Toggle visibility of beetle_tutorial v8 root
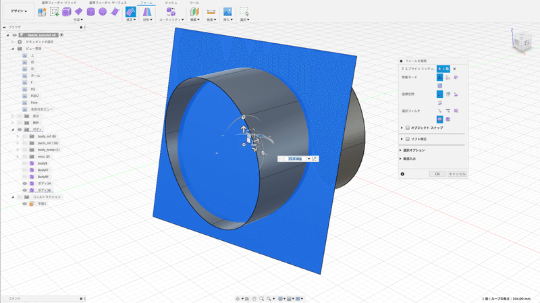Image resolution: width=540 pixels, height=303 pixels. tap(14, 35)
